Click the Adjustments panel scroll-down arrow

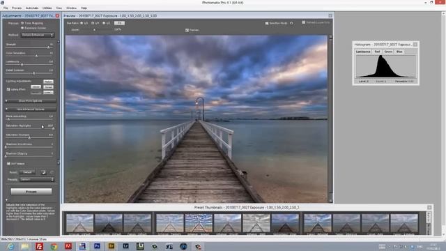tap(59, 163)
